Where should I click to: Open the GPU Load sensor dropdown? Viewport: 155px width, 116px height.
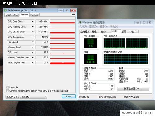[x=33, y=52]
